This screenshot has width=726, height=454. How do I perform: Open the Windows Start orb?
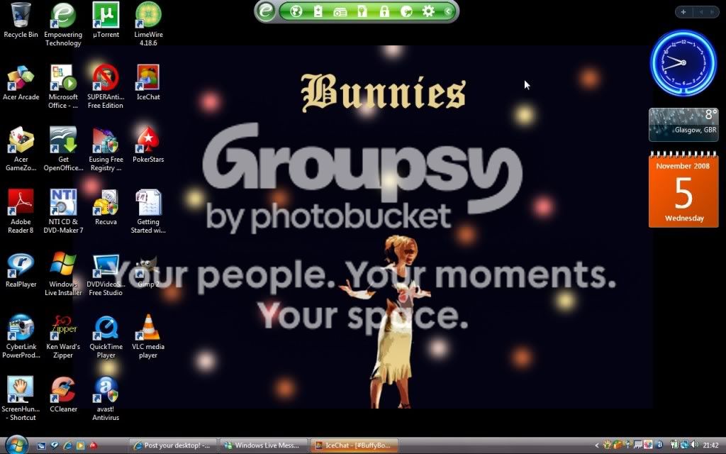pyautogui.click(x=17, y=445)
